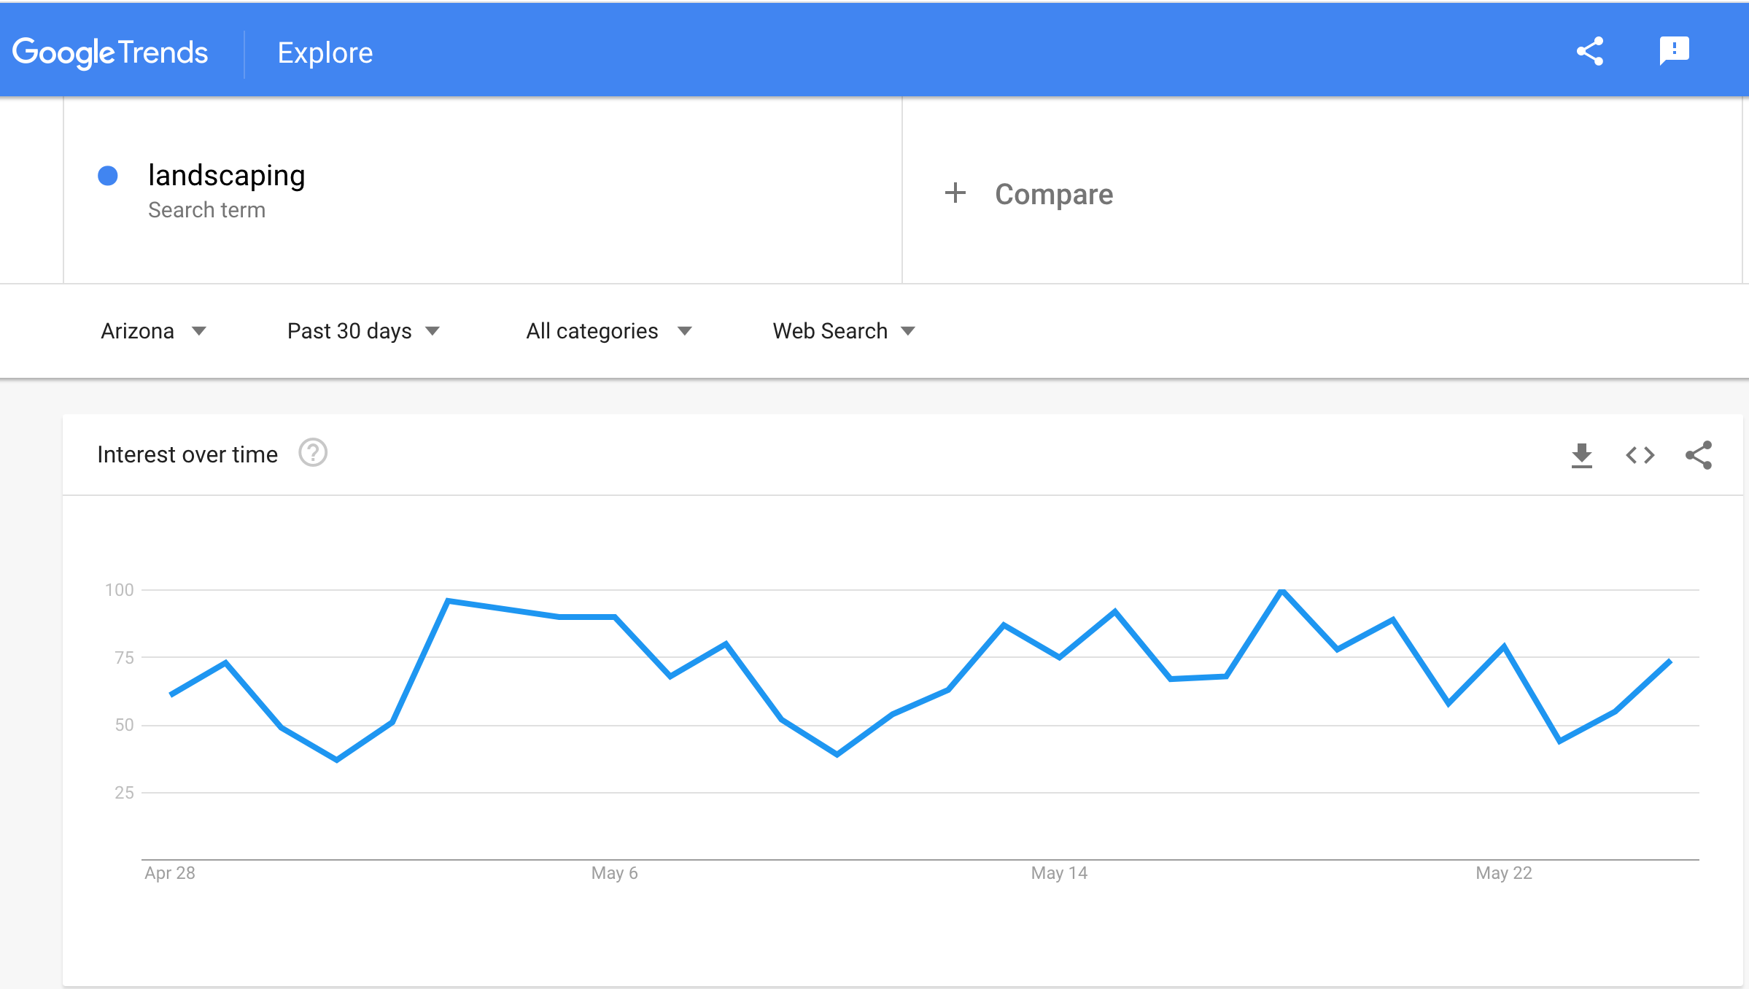This screenshot has height=989, width=1749.
Task: Open embed code for the chart
Action: (x=1640, y=455)
